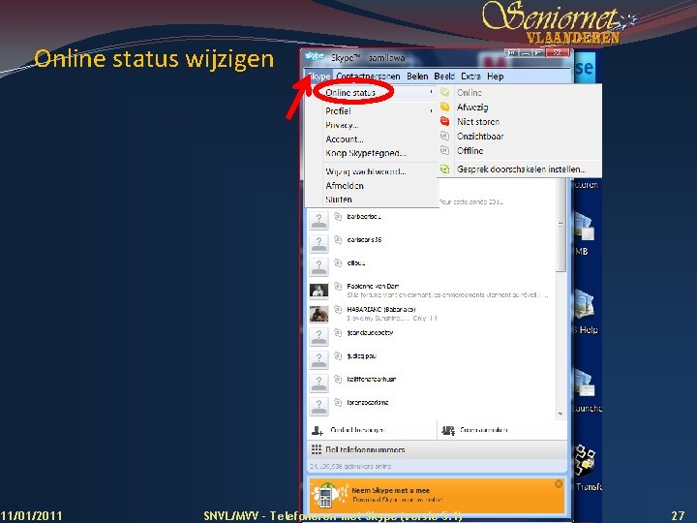Open the Neem Skype met u mee link
The height and width of the screenshot is (523, 697).
[391, 490]
